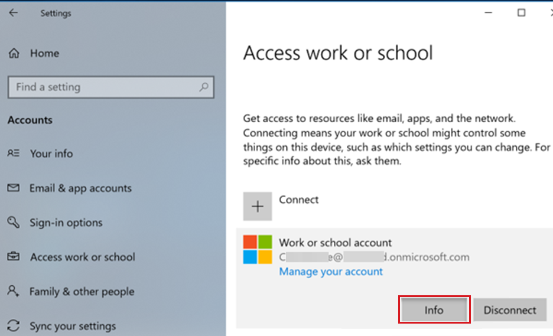
Task: Click the Access work or school page title
Action: (338, 53)
